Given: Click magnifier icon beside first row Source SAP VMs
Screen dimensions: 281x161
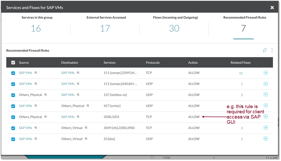Looking at the screenshot, I should [36, 73].
